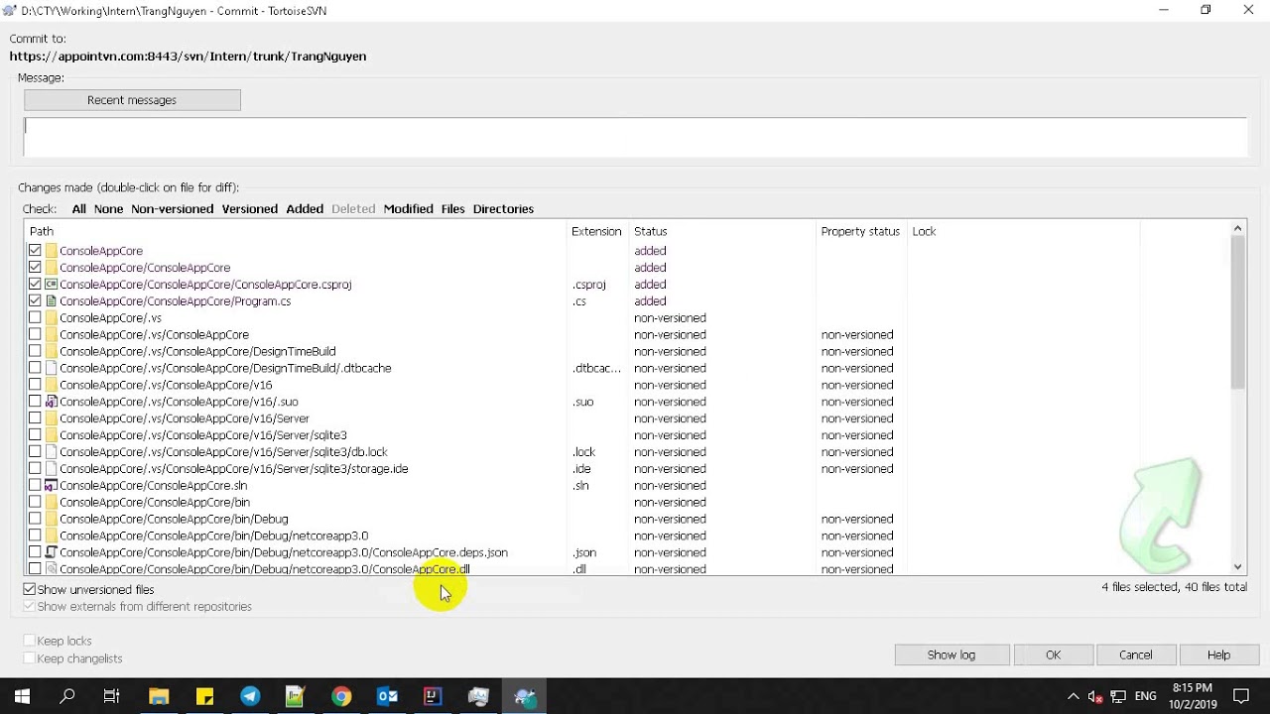Screen dimensions: 1270x714
Task: Click the Show log button
Action: [x=952, y=654]
